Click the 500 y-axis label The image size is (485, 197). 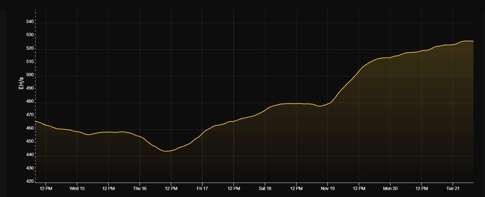tap(30, 75)
